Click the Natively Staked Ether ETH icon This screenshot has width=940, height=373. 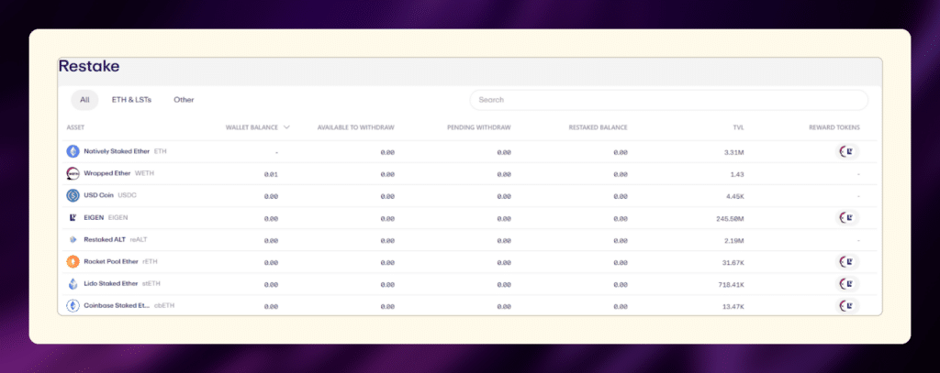click(x=73, y=151)
